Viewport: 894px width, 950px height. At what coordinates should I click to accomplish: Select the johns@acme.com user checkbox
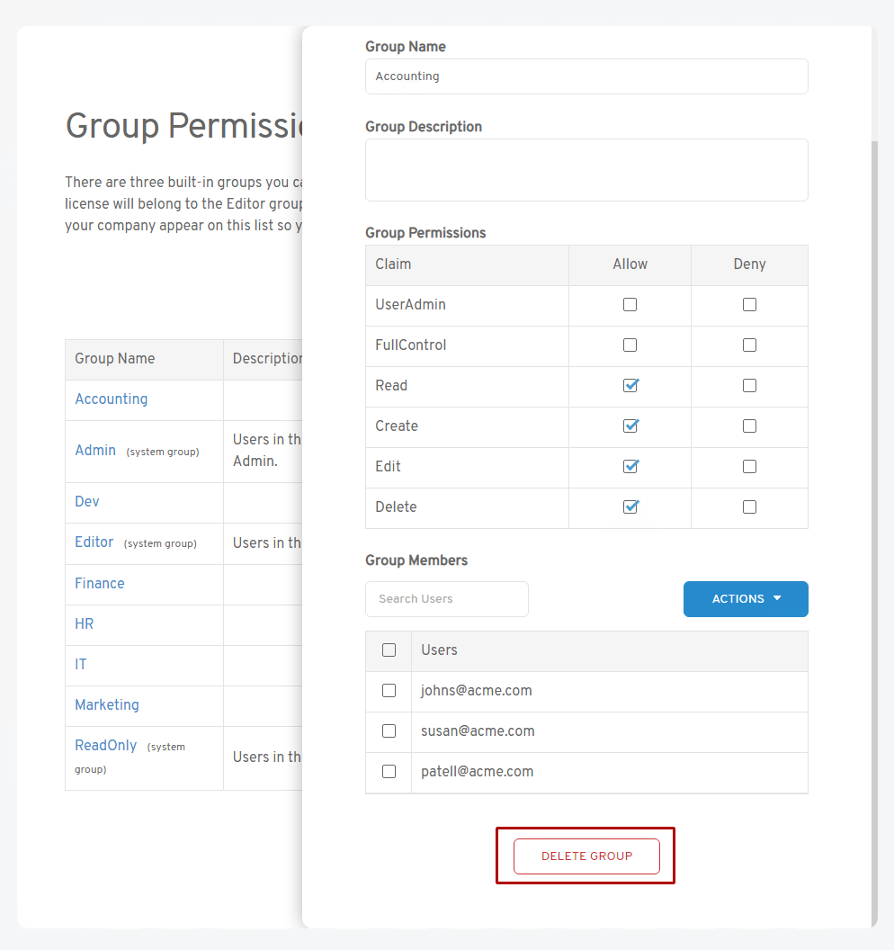point(389,691)
